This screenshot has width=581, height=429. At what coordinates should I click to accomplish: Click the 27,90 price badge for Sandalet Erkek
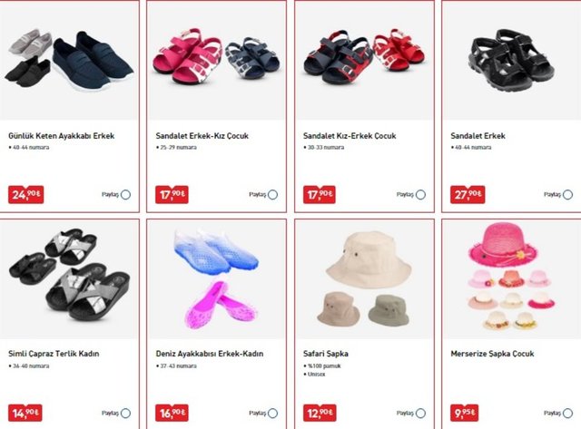click(468, 195)
